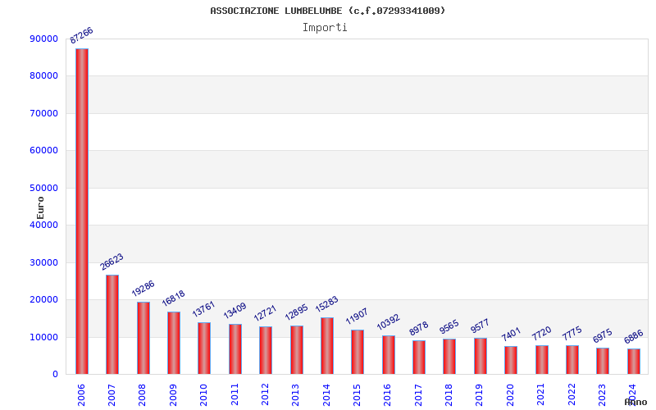The height and width of the screenshot is (410, 656).
Task: Click the 2020 bar
Action: (x=511, y=360)
